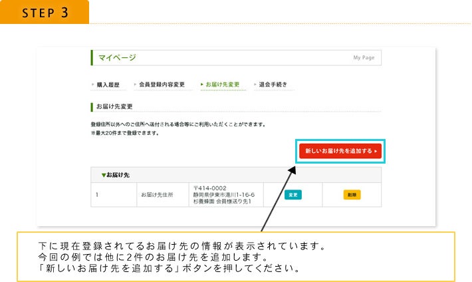Click the teal 変更 button
The width and height of the screenshot is (472, 282).
point(293,195)
